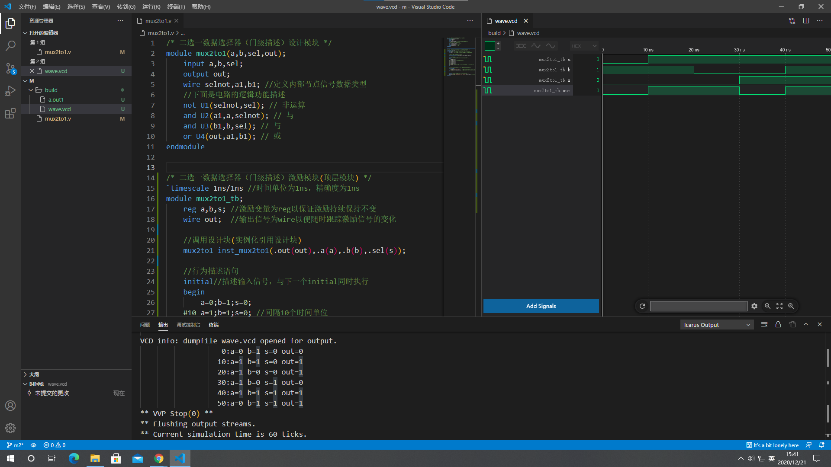Select the analog sine wave display style
Viewport: 831px width, 467px height.
551,46
